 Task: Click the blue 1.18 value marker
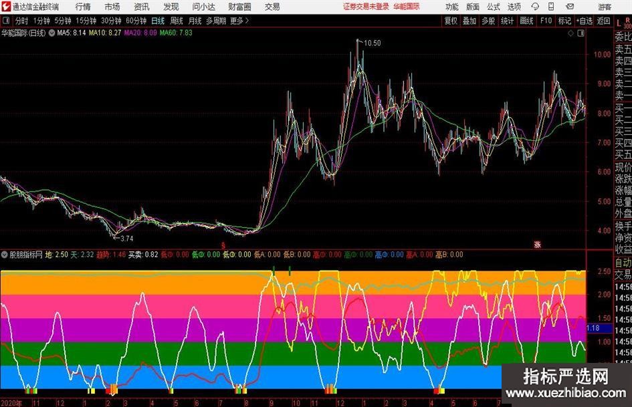point(599,328)
